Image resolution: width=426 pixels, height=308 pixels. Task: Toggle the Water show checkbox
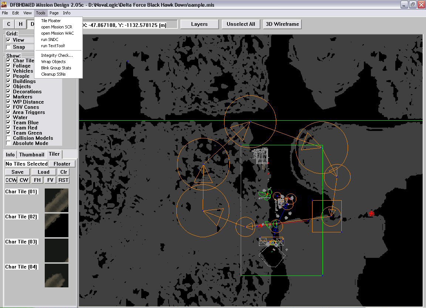click(9, 117)
